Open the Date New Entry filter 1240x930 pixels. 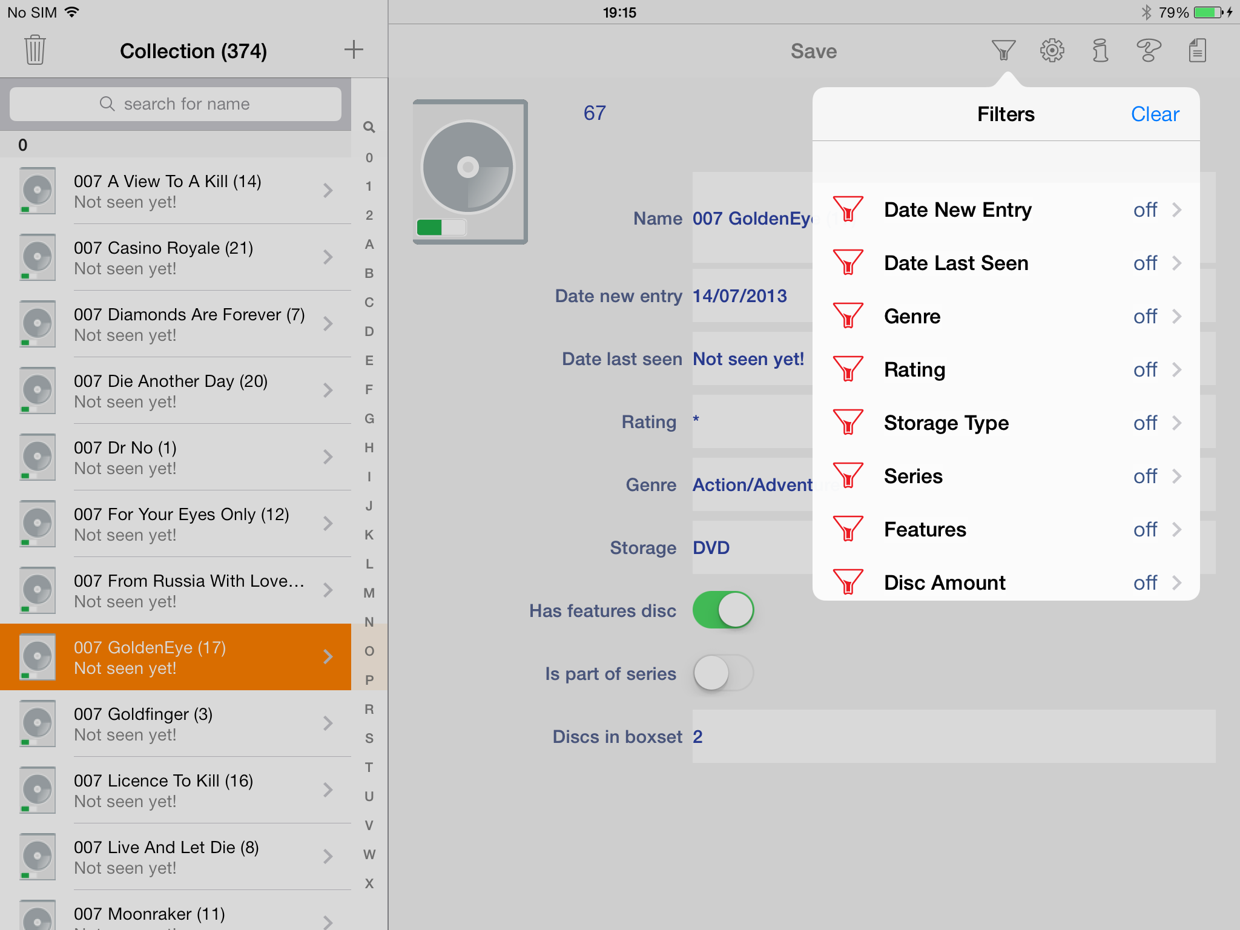(1005, 210)
